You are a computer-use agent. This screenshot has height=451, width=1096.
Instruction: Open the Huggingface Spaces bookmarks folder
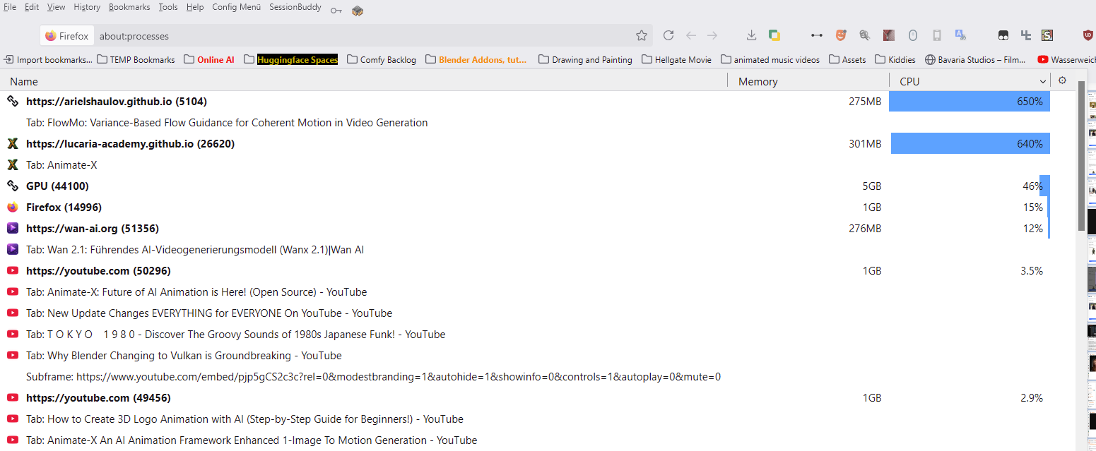pyautogui.click(x=291, y=60)
